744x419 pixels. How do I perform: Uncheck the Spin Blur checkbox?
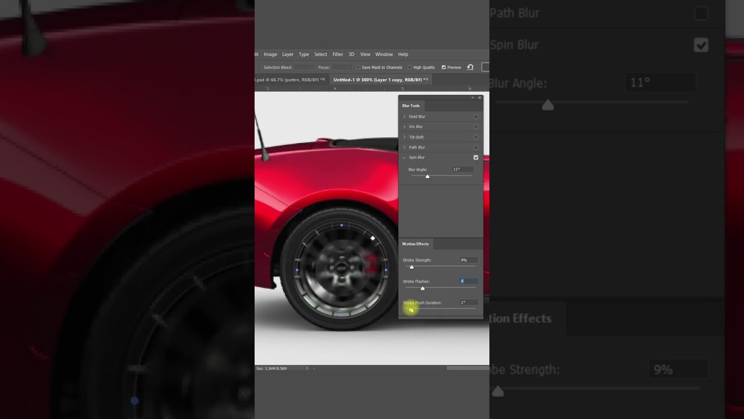coord(476,157)
